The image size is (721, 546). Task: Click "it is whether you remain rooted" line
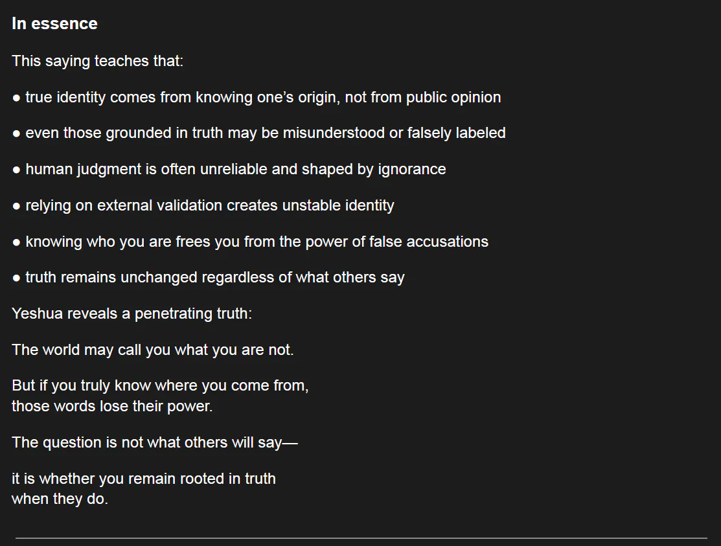click(143, 479)
